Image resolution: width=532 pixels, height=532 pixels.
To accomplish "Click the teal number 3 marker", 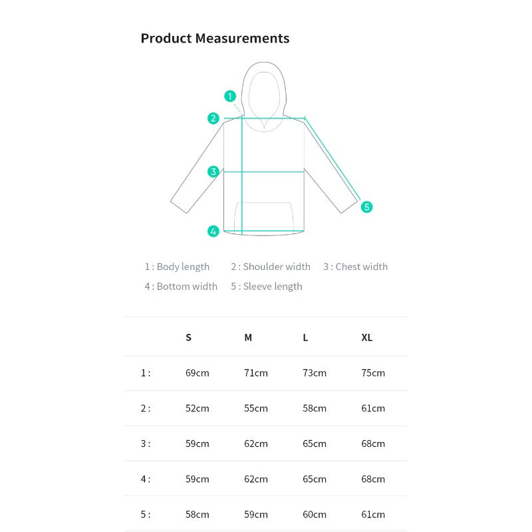I will tap(213, 172).
